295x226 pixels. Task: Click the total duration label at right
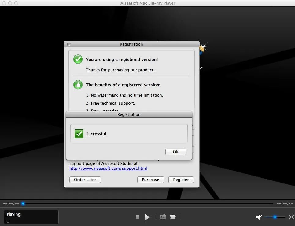[x=285, y=204]
